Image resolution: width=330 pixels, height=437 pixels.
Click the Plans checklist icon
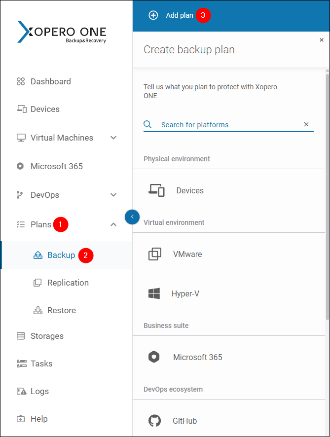tap(21, 224)
